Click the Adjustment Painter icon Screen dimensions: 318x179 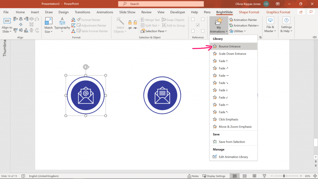tap(79, 25)
